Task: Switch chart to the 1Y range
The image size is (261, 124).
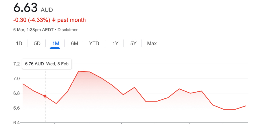Action: click(x=115, y=44)
